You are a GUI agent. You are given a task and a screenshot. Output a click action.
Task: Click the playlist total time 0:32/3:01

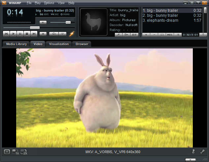(190, 35)
